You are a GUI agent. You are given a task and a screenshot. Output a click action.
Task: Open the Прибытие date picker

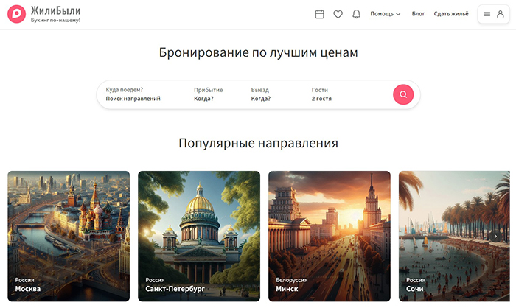point(208,94)
